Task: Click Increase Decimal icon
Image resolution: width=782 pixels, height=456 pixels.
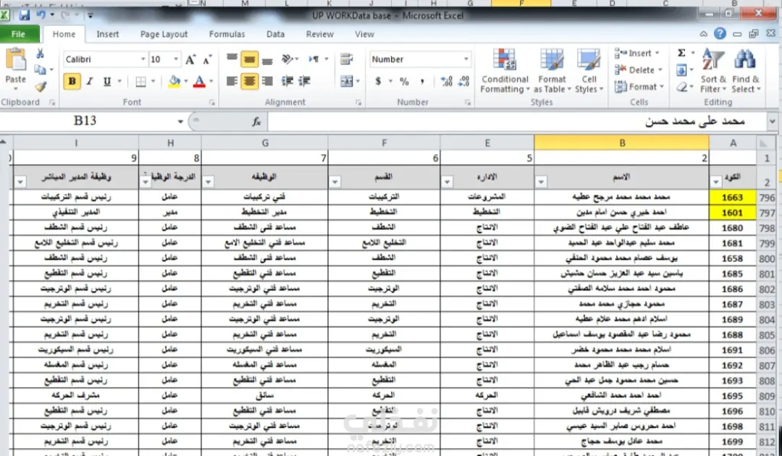Action: (446, 81)
